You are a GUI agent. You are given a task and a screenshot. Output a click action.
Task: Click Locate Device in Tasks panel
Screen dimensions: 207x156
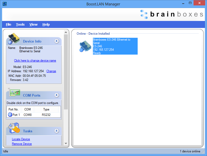21,139
